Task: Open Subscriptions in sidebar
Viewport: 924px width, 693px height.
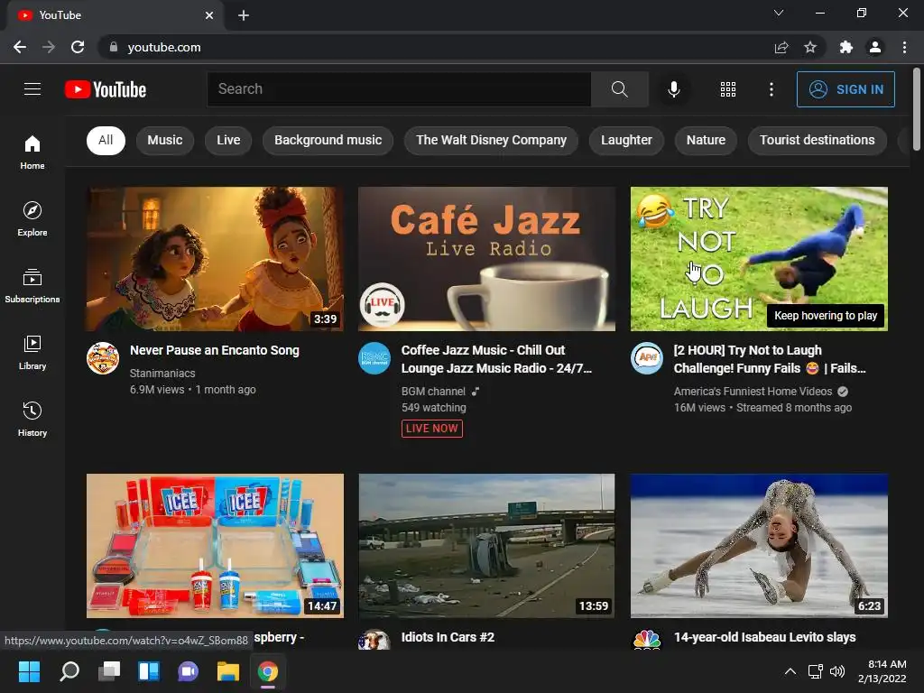Action: pos(32,285)
